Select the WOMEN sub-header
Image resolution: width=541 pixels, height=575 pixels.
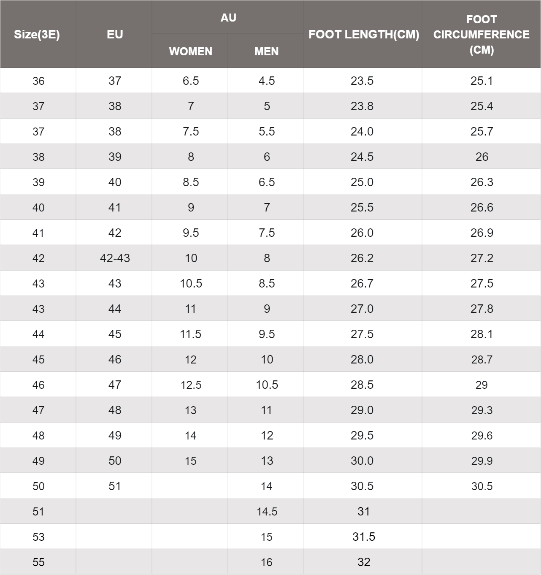point(191,52)
